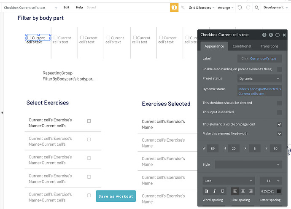Viewport: 291px width, 209px height.
Task: Open the gift box icon
Action: [x=174, y=8]
